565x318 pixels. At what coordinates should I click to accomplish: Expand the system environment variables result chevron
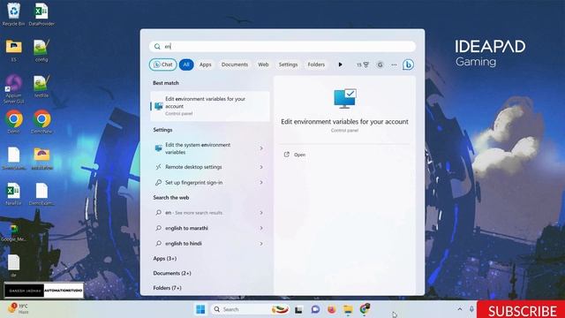point(261,148)
